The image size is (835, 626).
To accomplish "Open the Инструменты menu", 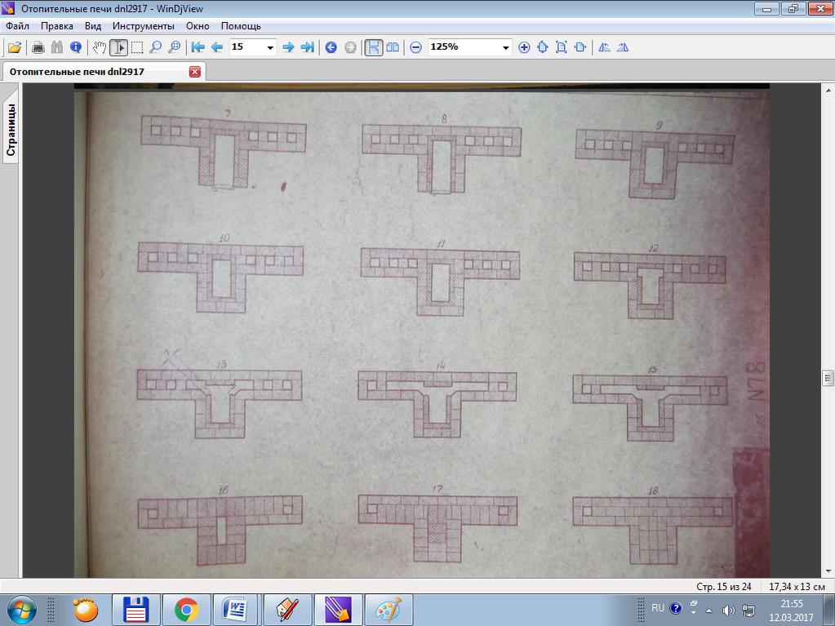I will point(143,25).
